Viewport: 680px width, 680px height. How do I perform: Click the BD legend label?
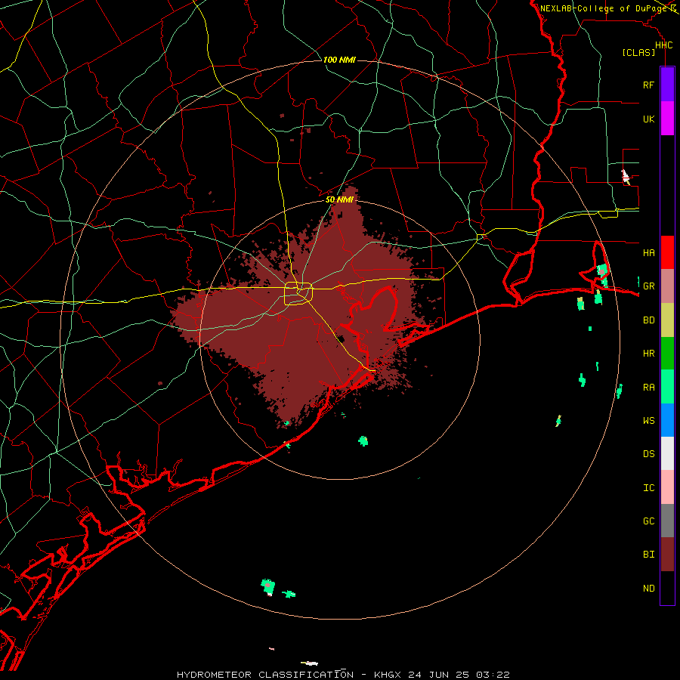click(x=648, y=320)
